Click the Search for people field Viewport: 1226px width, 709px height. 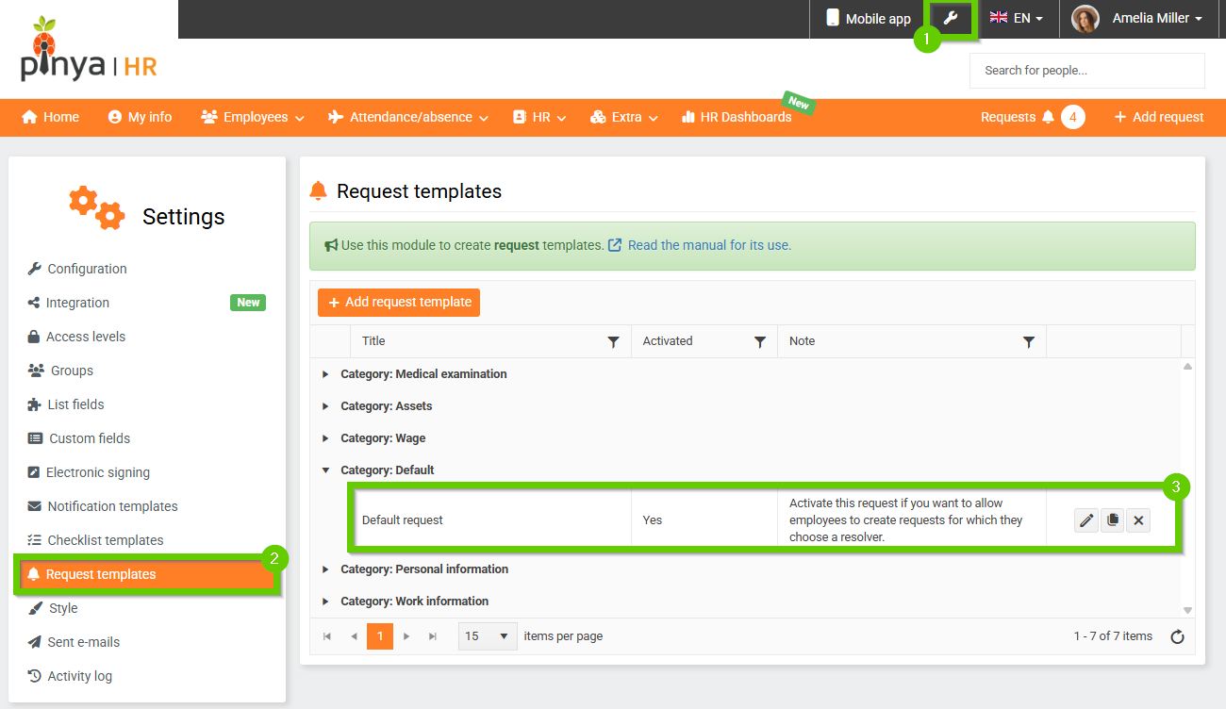[1087, 71]
